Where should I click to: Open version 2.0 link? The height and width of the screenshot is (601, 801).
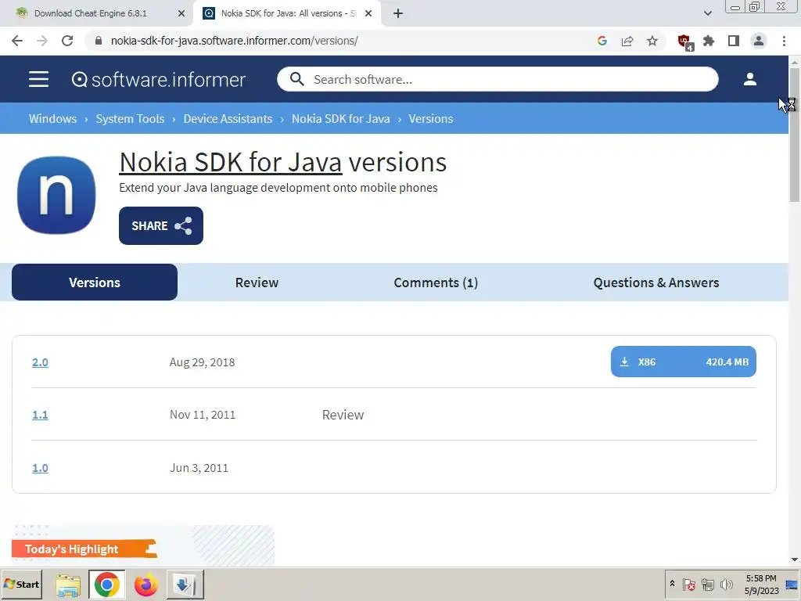point(41,362)
